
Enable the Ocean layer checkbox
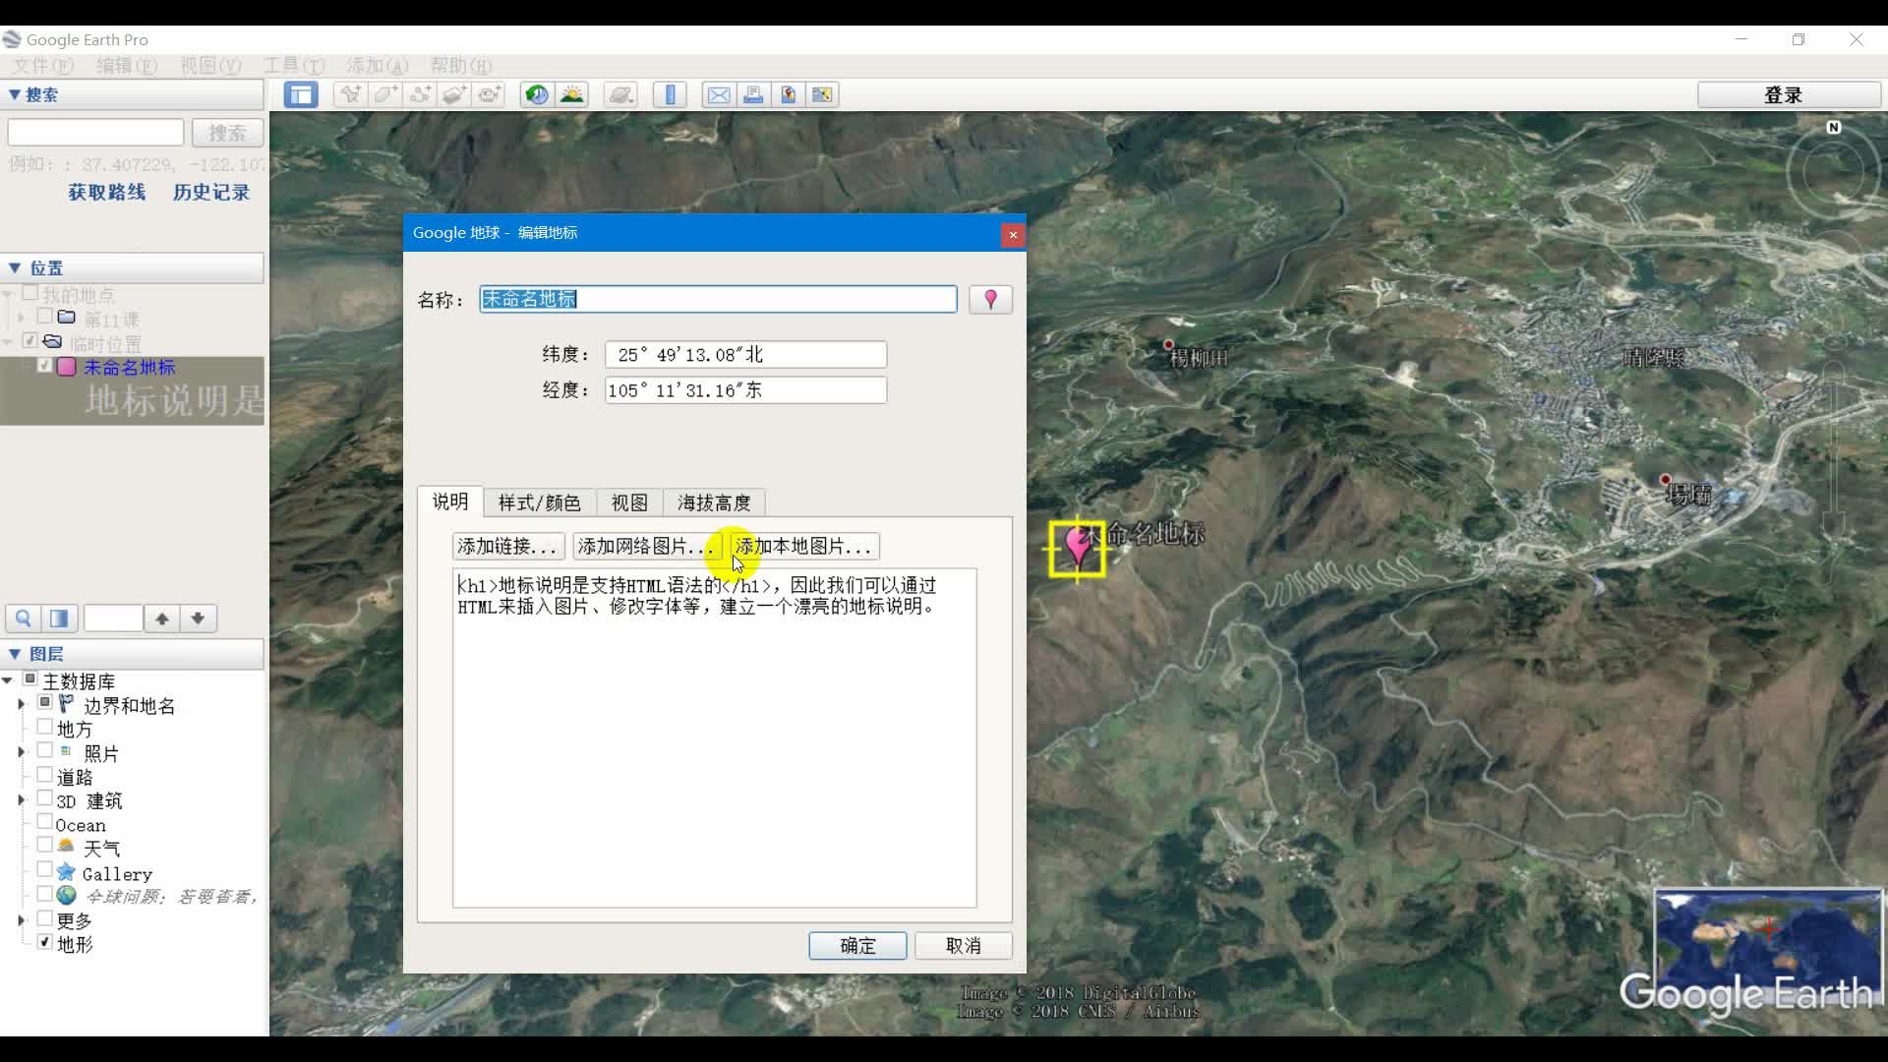pos(44,822)
